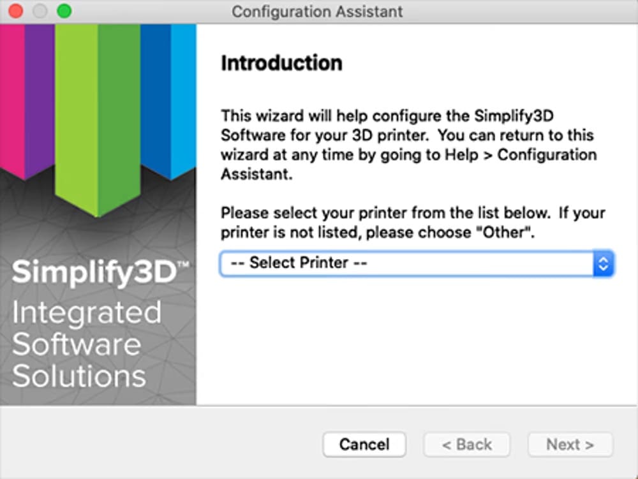
Task: Click the yellow minimize traffic light button
Action: coord(39,11)
